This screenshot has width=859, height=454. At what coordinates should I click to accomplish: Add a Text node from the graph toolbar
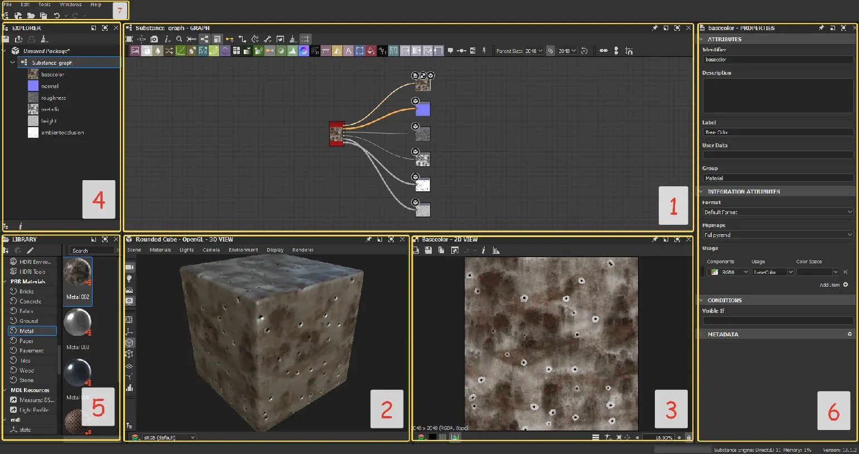tap(349, 51)
